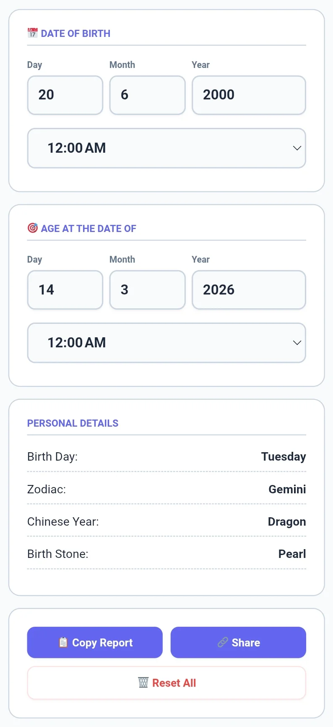Click the chevron on the birth time picker
The height and width of the screenshot is (727, 333).
click(297, 148)
